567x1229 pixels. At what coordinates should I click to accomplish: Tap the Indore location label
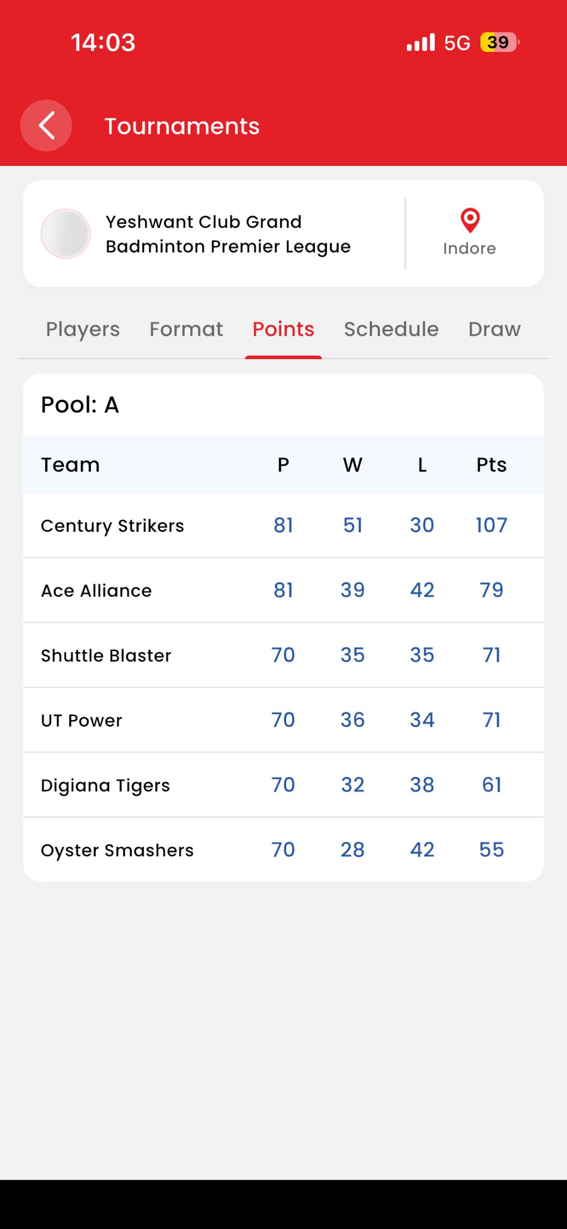pyautogui.click(x=469, y=248)
